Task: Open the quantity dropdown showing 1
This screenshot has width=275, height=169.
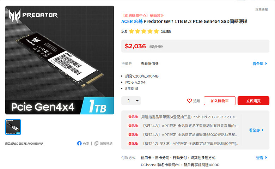Action: point(131,101)
